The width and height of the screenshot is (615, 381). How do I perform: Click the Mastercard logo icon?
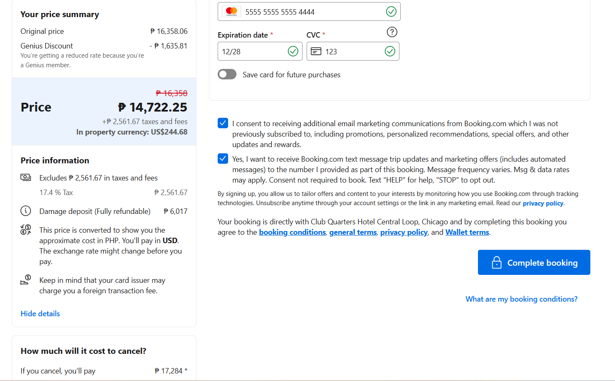tap(231, 12)
